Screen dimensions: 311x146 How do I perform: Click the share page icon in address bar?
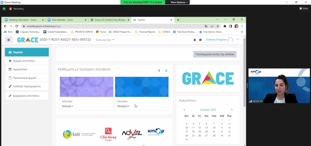[x=212, y=26]
